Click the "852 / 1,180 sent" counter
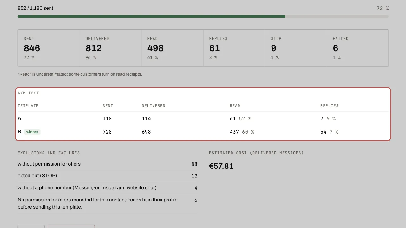The height and width of the screenshot is (228, 406). pos(36,8)
